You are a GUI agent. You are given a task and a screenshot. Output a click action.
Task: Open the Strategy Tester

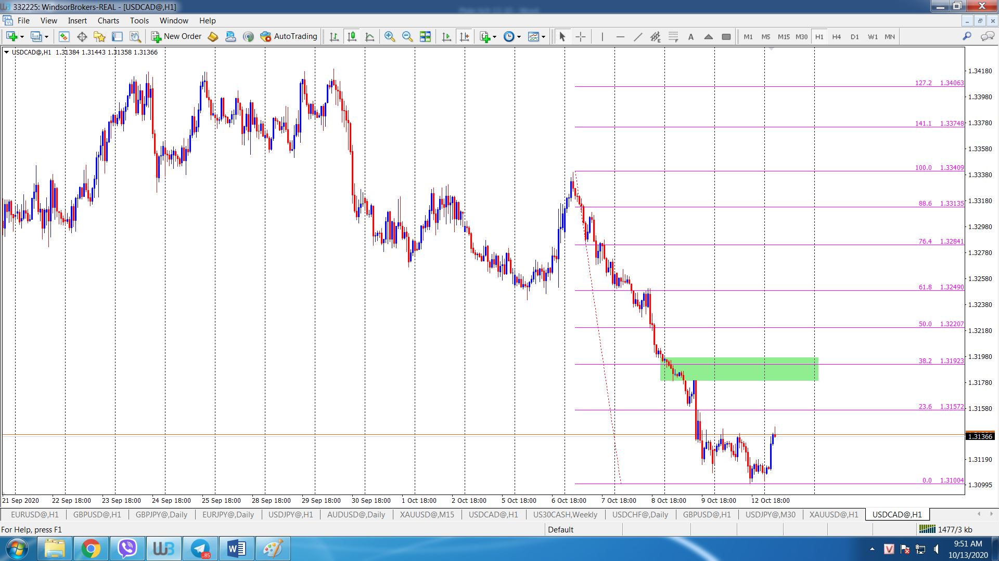135,36
